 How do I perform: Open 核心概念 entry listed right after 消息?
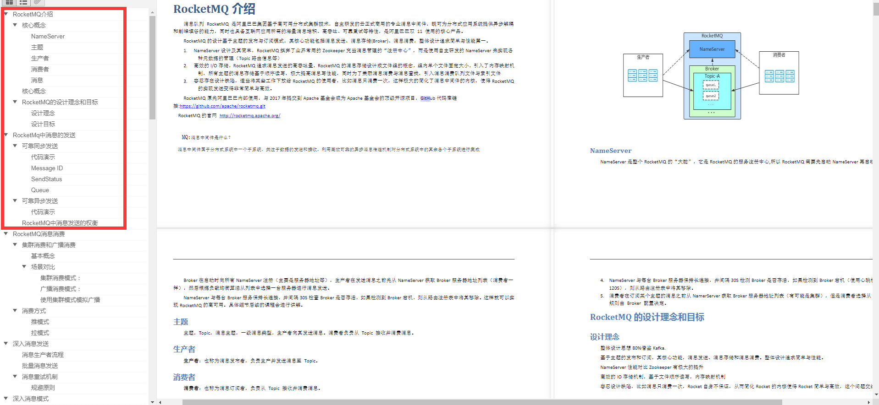point(34,91)
